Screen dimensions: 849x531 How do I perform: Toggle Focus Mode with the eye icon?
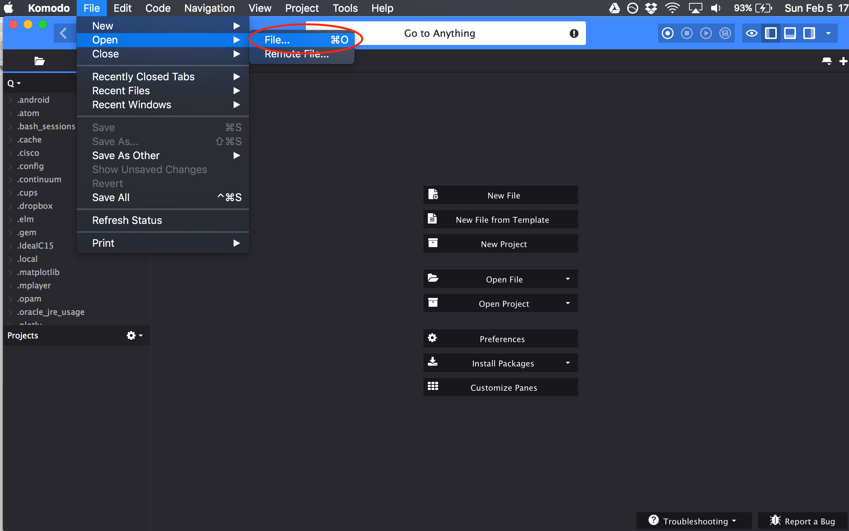click(752, 34)
